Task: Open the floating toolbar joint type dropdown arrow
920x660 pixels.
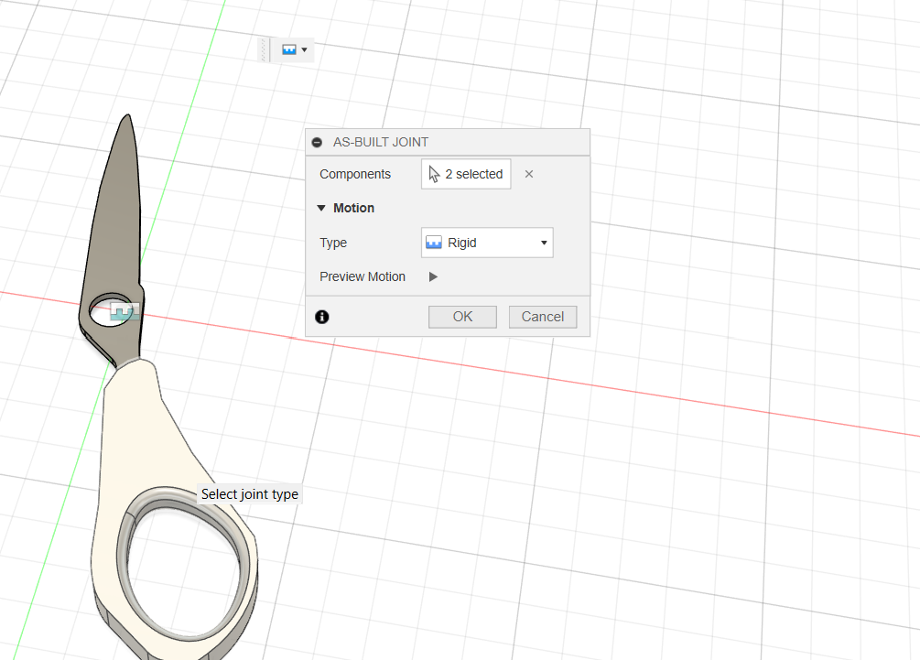Action: tap(304, 49)
